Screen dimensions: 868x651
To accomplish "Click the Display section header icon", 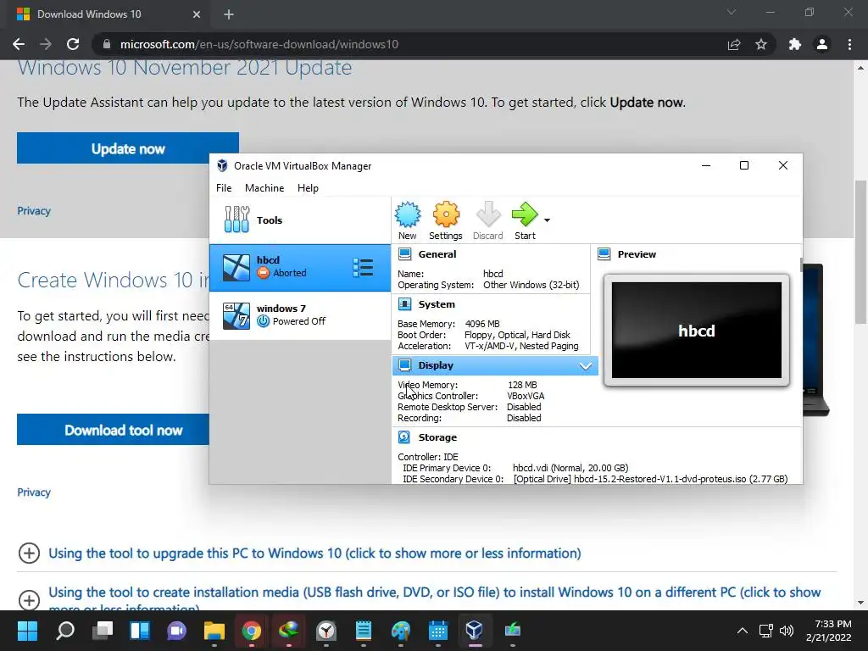I will [404, 364].
